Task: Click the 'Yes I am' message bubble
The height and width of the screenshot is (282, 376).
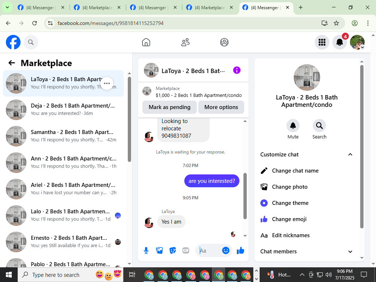Action: click(171, 222)
